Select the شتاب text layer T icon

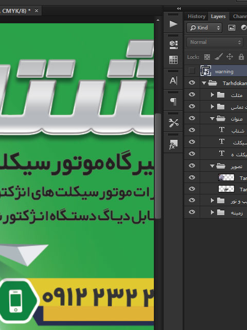[222, 129]
